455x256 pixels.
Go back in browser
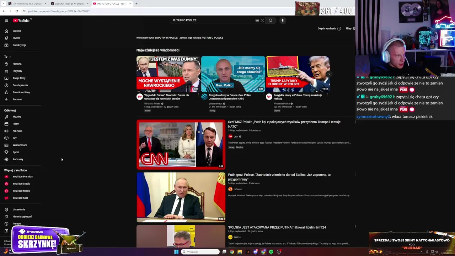4,11
